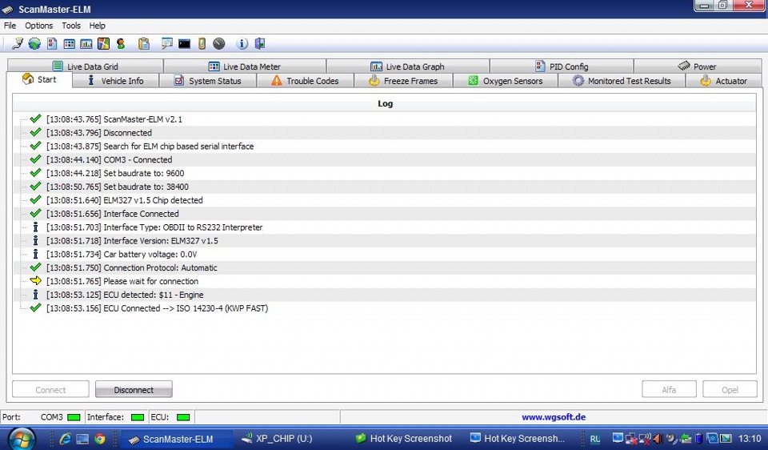Click the Alfa button
The image size is (768, 450).
669,390
